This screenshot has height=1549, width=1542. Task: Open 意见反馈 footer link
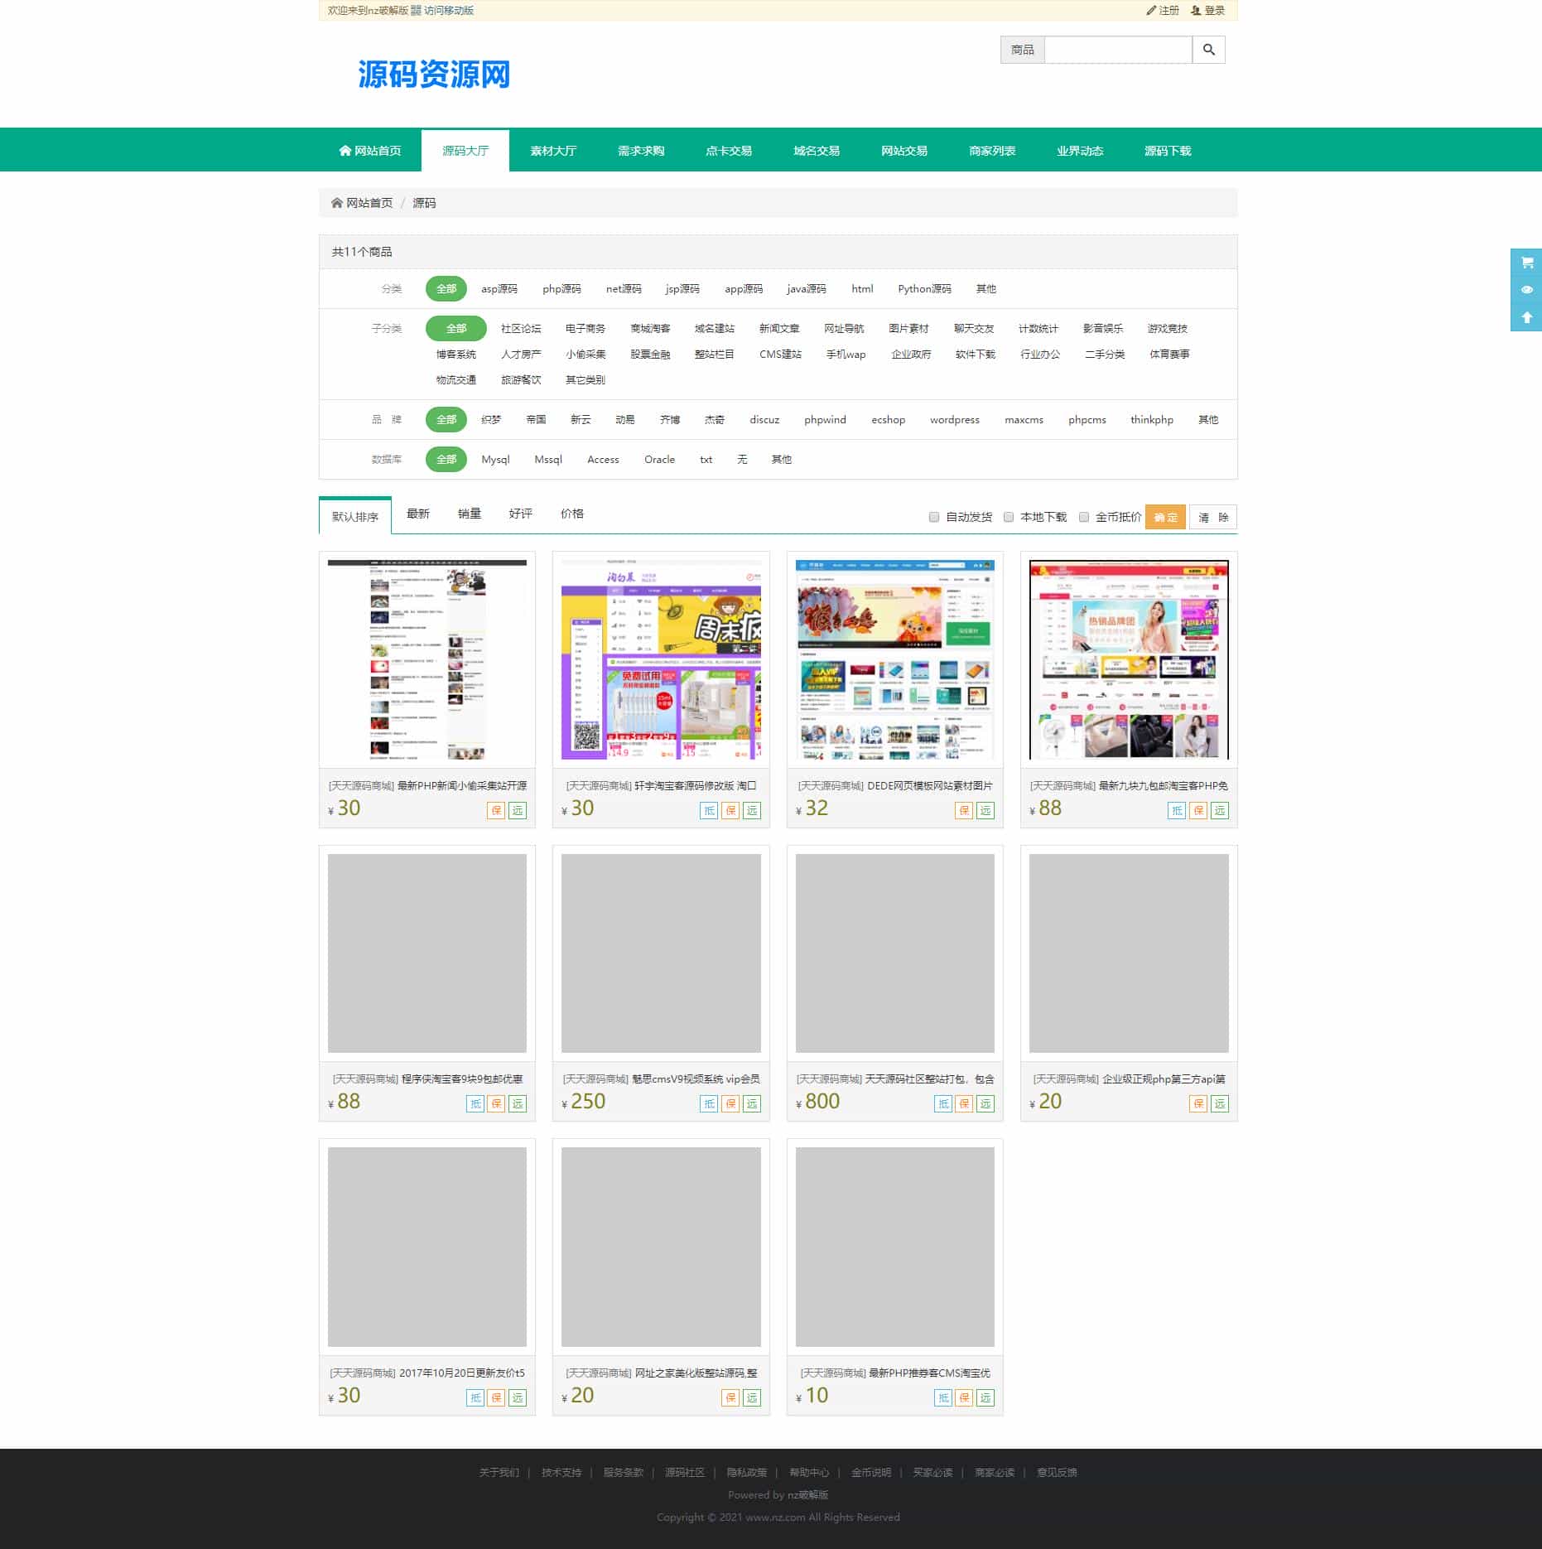click(x=1057, y=1472)
